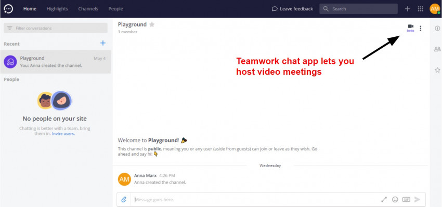Star the Playground channel
Screen dimensions: 442x207
tap(152, 24)
